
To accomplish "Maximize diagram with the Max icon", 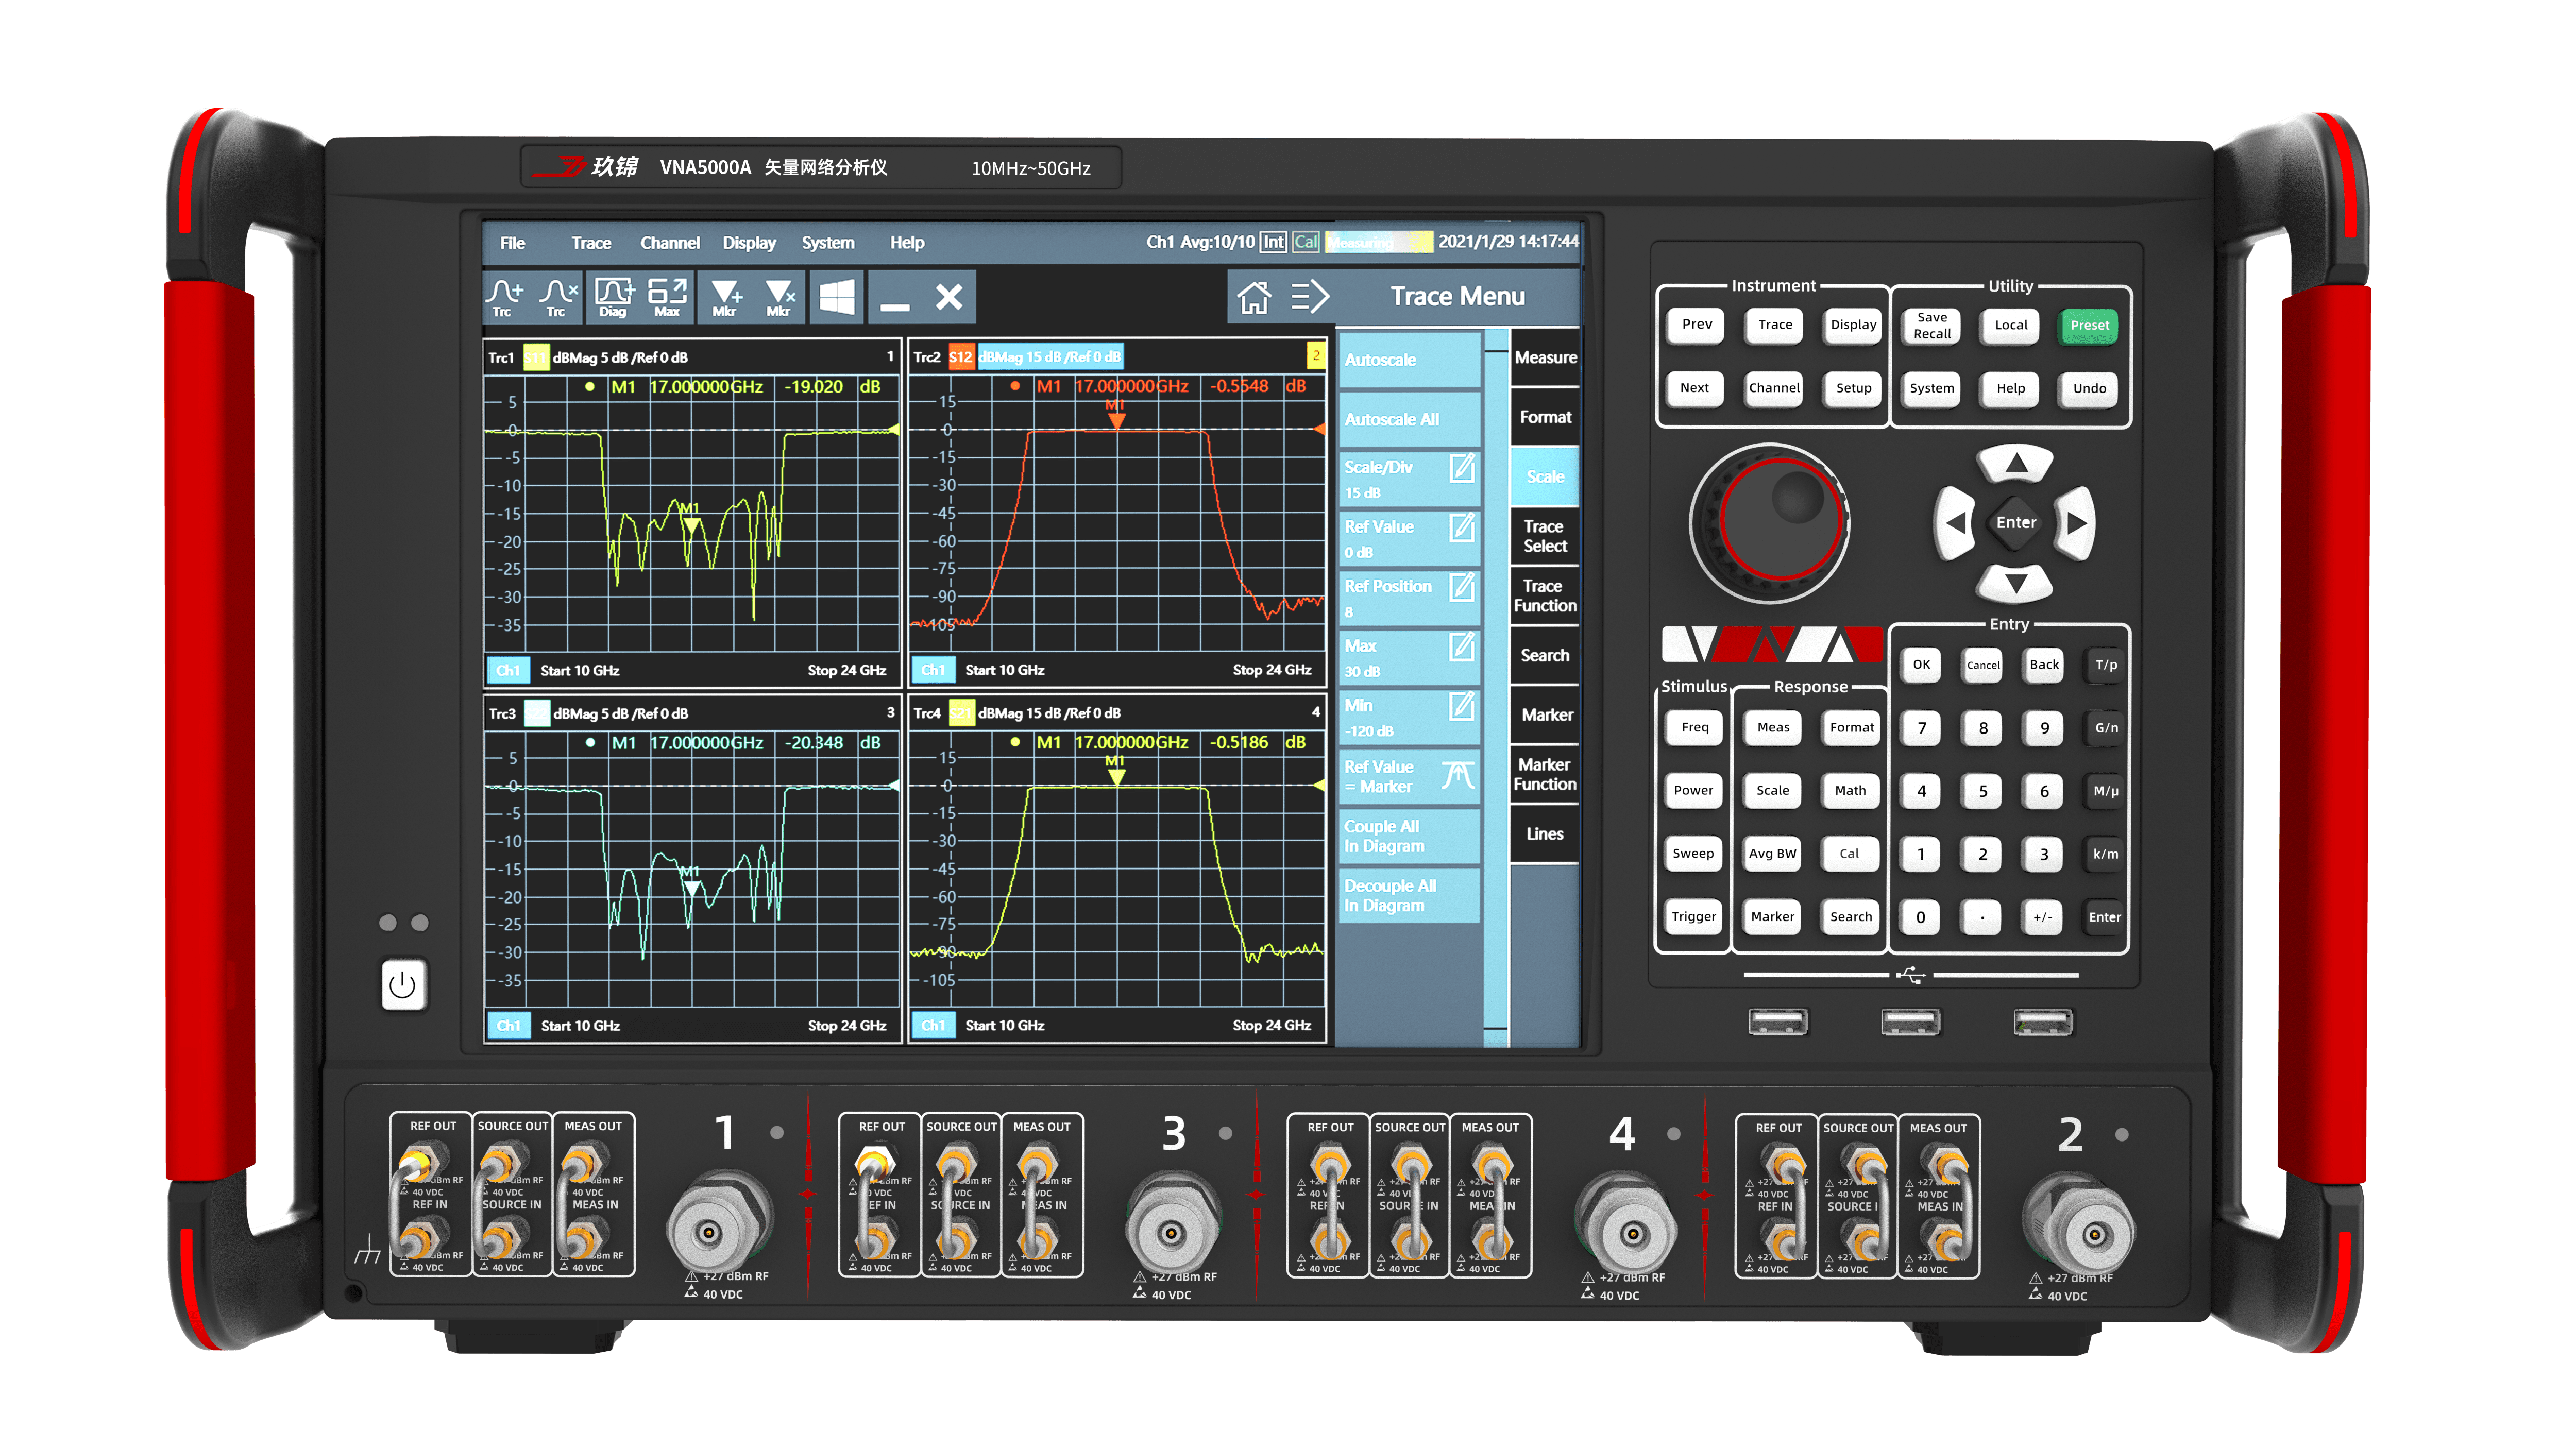I will tap(667, 297).
